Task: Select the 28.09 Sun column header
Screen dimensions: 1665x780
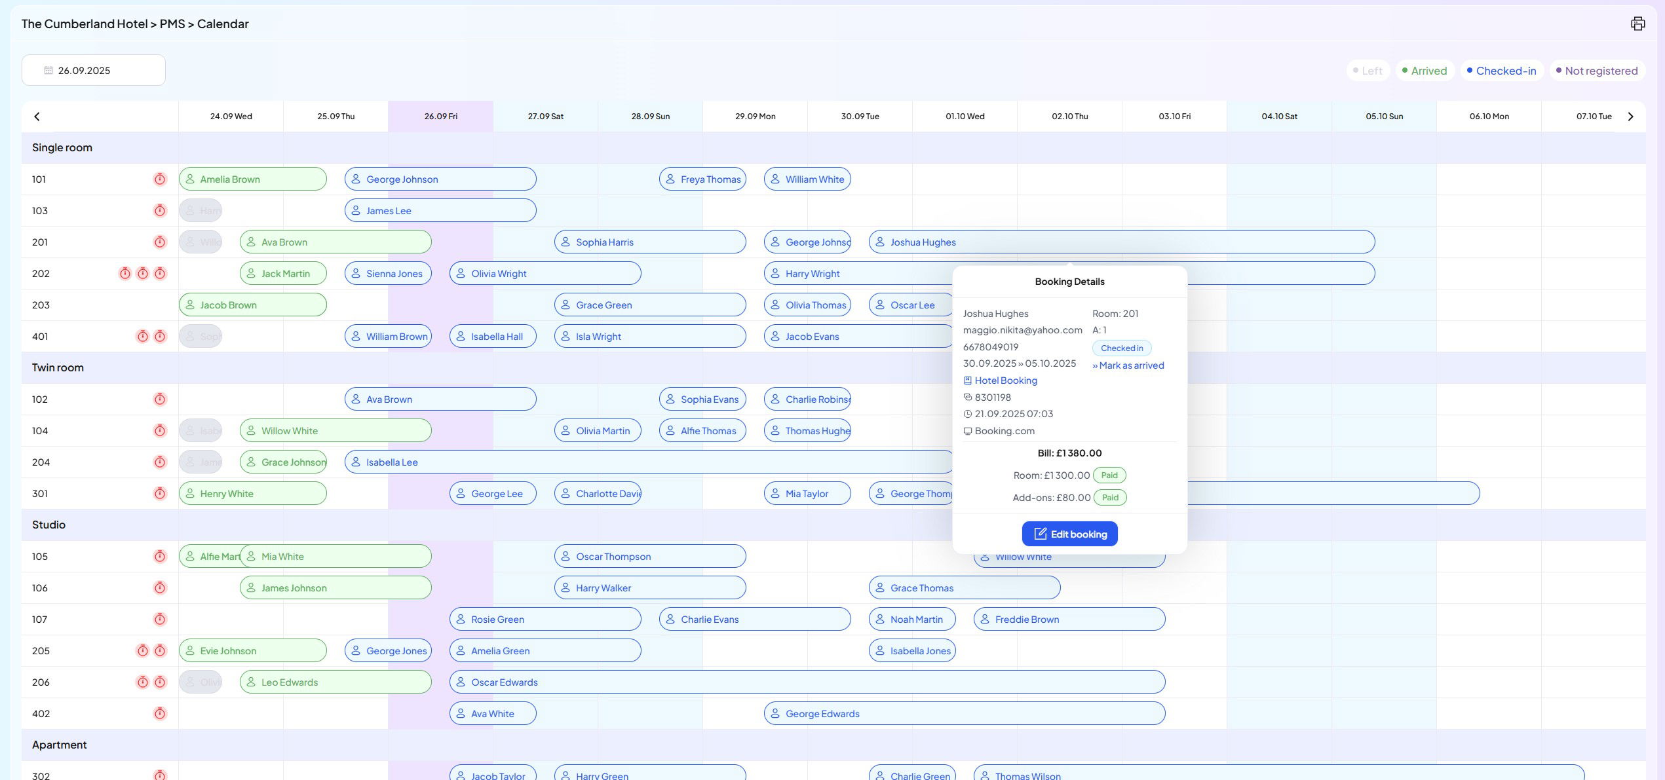Action: 650,117
